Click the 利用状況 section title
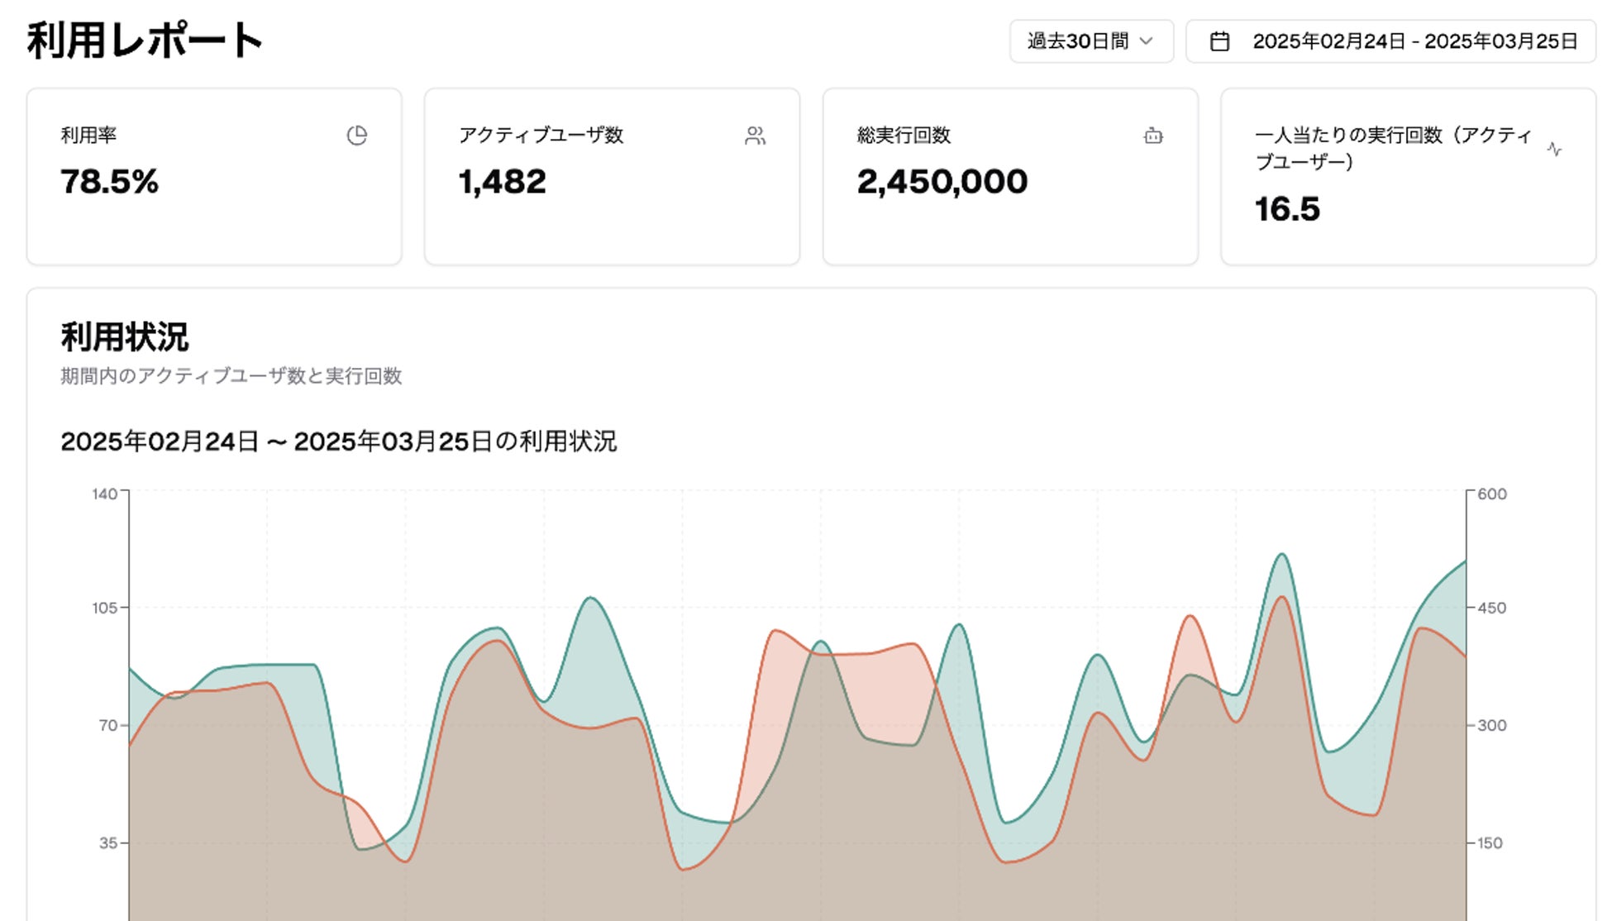The image size is (1612, 921). click(x=125, y=337)
